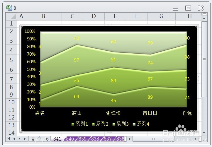Go to last sheet tab arrow

click(x=25, y=139)
